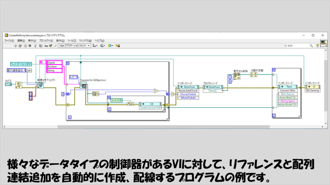The height and width of the screenshot is (185, 330).
Task: Click the Run arrow in the toolbar
Action: click(16, 46)
